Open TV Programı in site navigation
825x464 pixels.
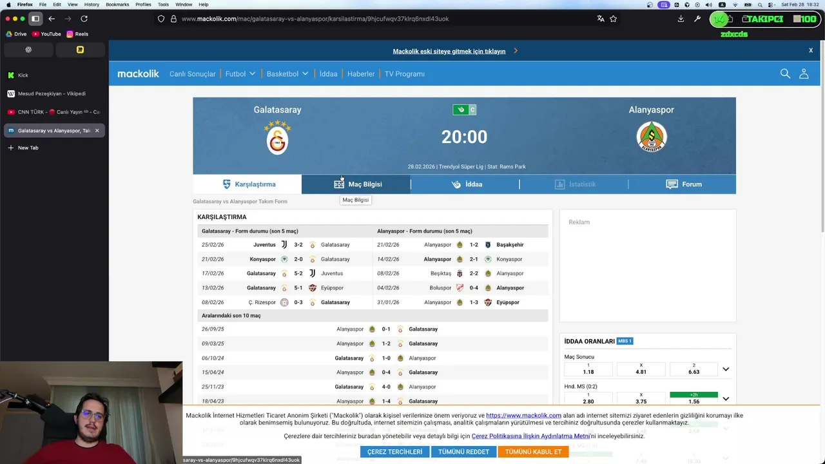[405, 73]
